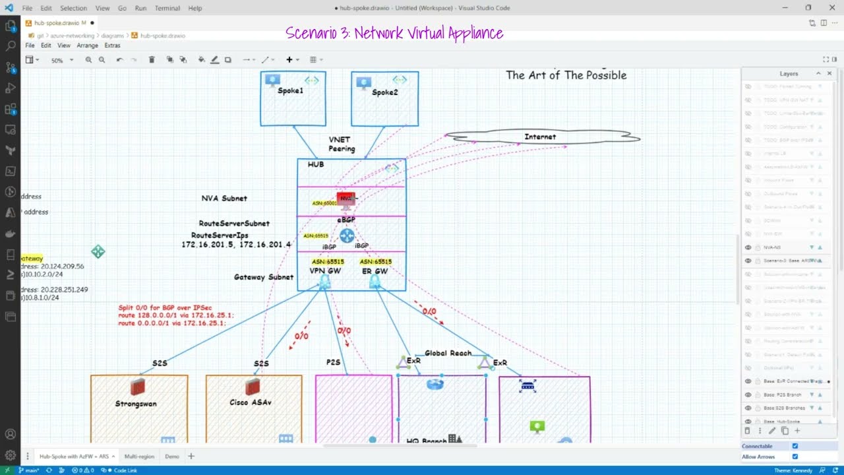Click the Code Link status bar item

[x=121, y=470]
